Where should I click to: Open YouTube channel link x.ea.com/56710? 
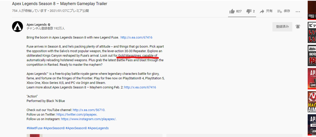click(x=89, y=110)
